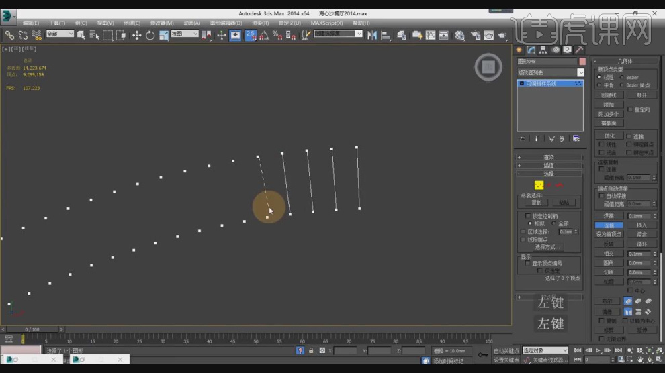Click the ViewCube in the viewport
665x373 pixels.
pyautogui.click(x=488, y=67)
